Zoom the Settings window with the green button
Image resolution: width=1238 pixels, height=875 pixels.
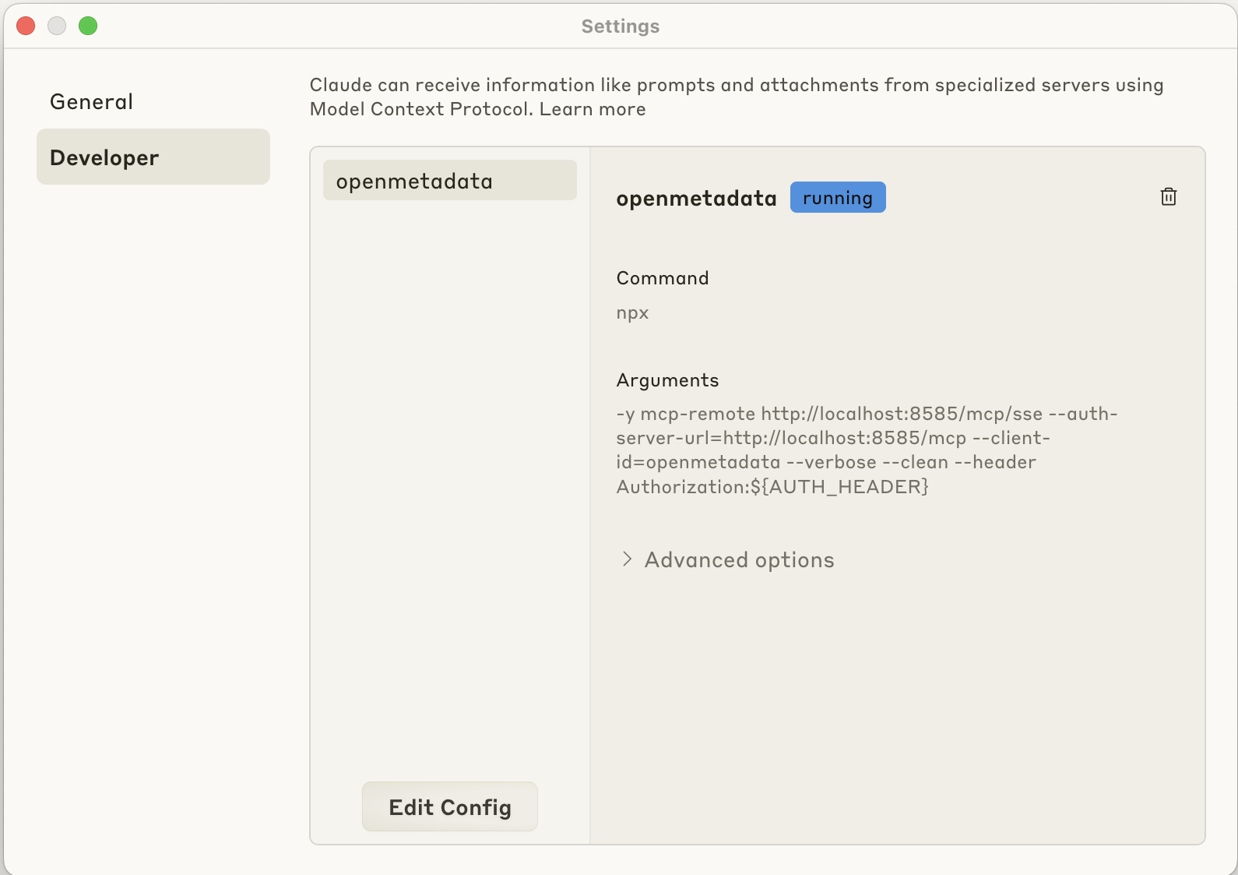click(88, 26)
